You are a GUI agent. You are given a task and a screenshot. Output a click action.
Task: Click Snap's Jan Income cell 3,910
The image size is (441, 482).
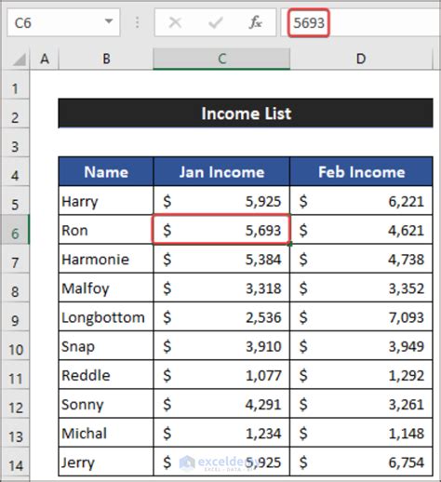click(221, 346)
